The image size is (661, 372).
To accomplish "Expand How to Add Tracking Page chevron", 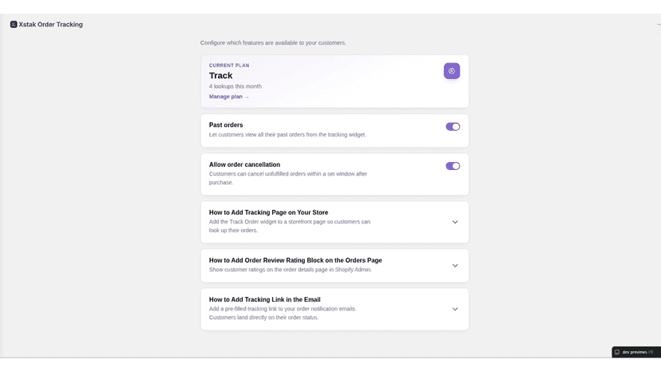I will pos(455,222).
